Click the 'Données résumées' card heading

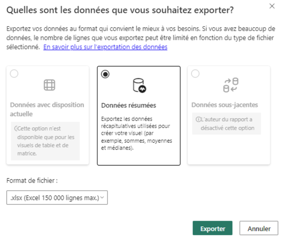129,106
